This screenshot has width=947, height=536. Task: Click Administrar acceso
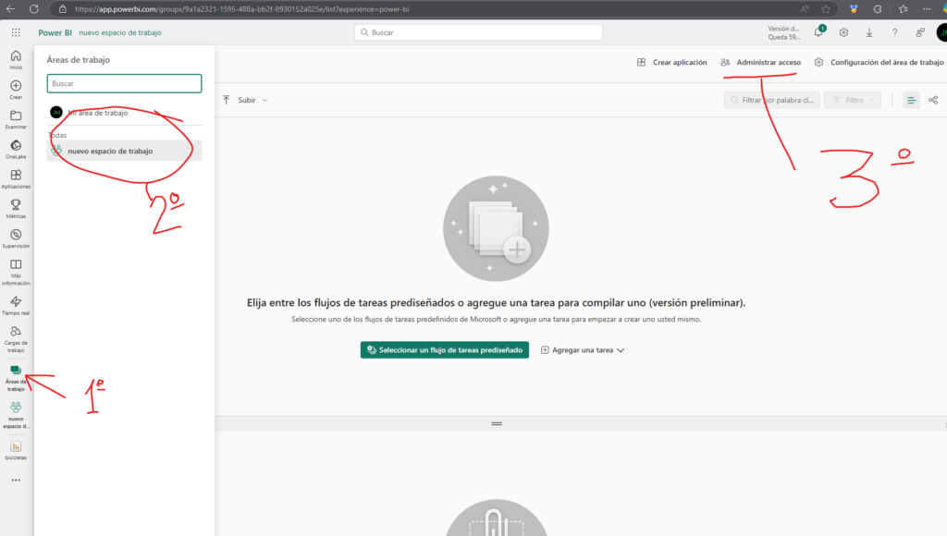pos(761,62)
